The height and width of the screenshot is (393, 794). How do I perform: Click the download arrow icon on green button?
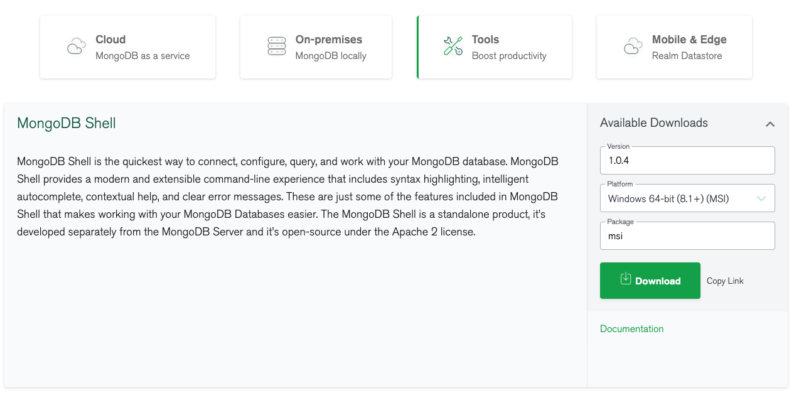coord(626,279)
